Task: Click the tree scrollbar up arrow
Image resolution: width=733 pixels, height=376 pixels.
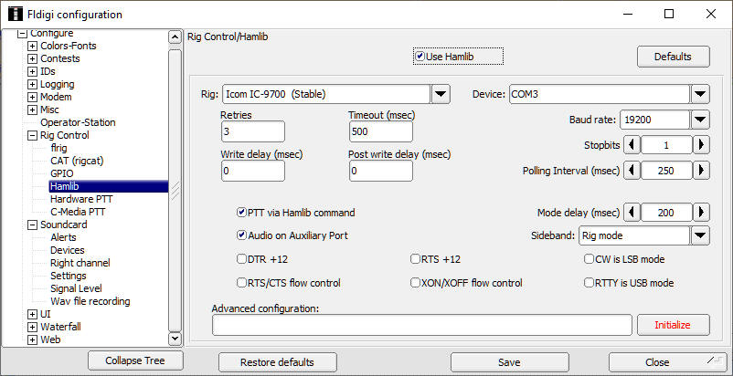Action: tap(175, 37)
